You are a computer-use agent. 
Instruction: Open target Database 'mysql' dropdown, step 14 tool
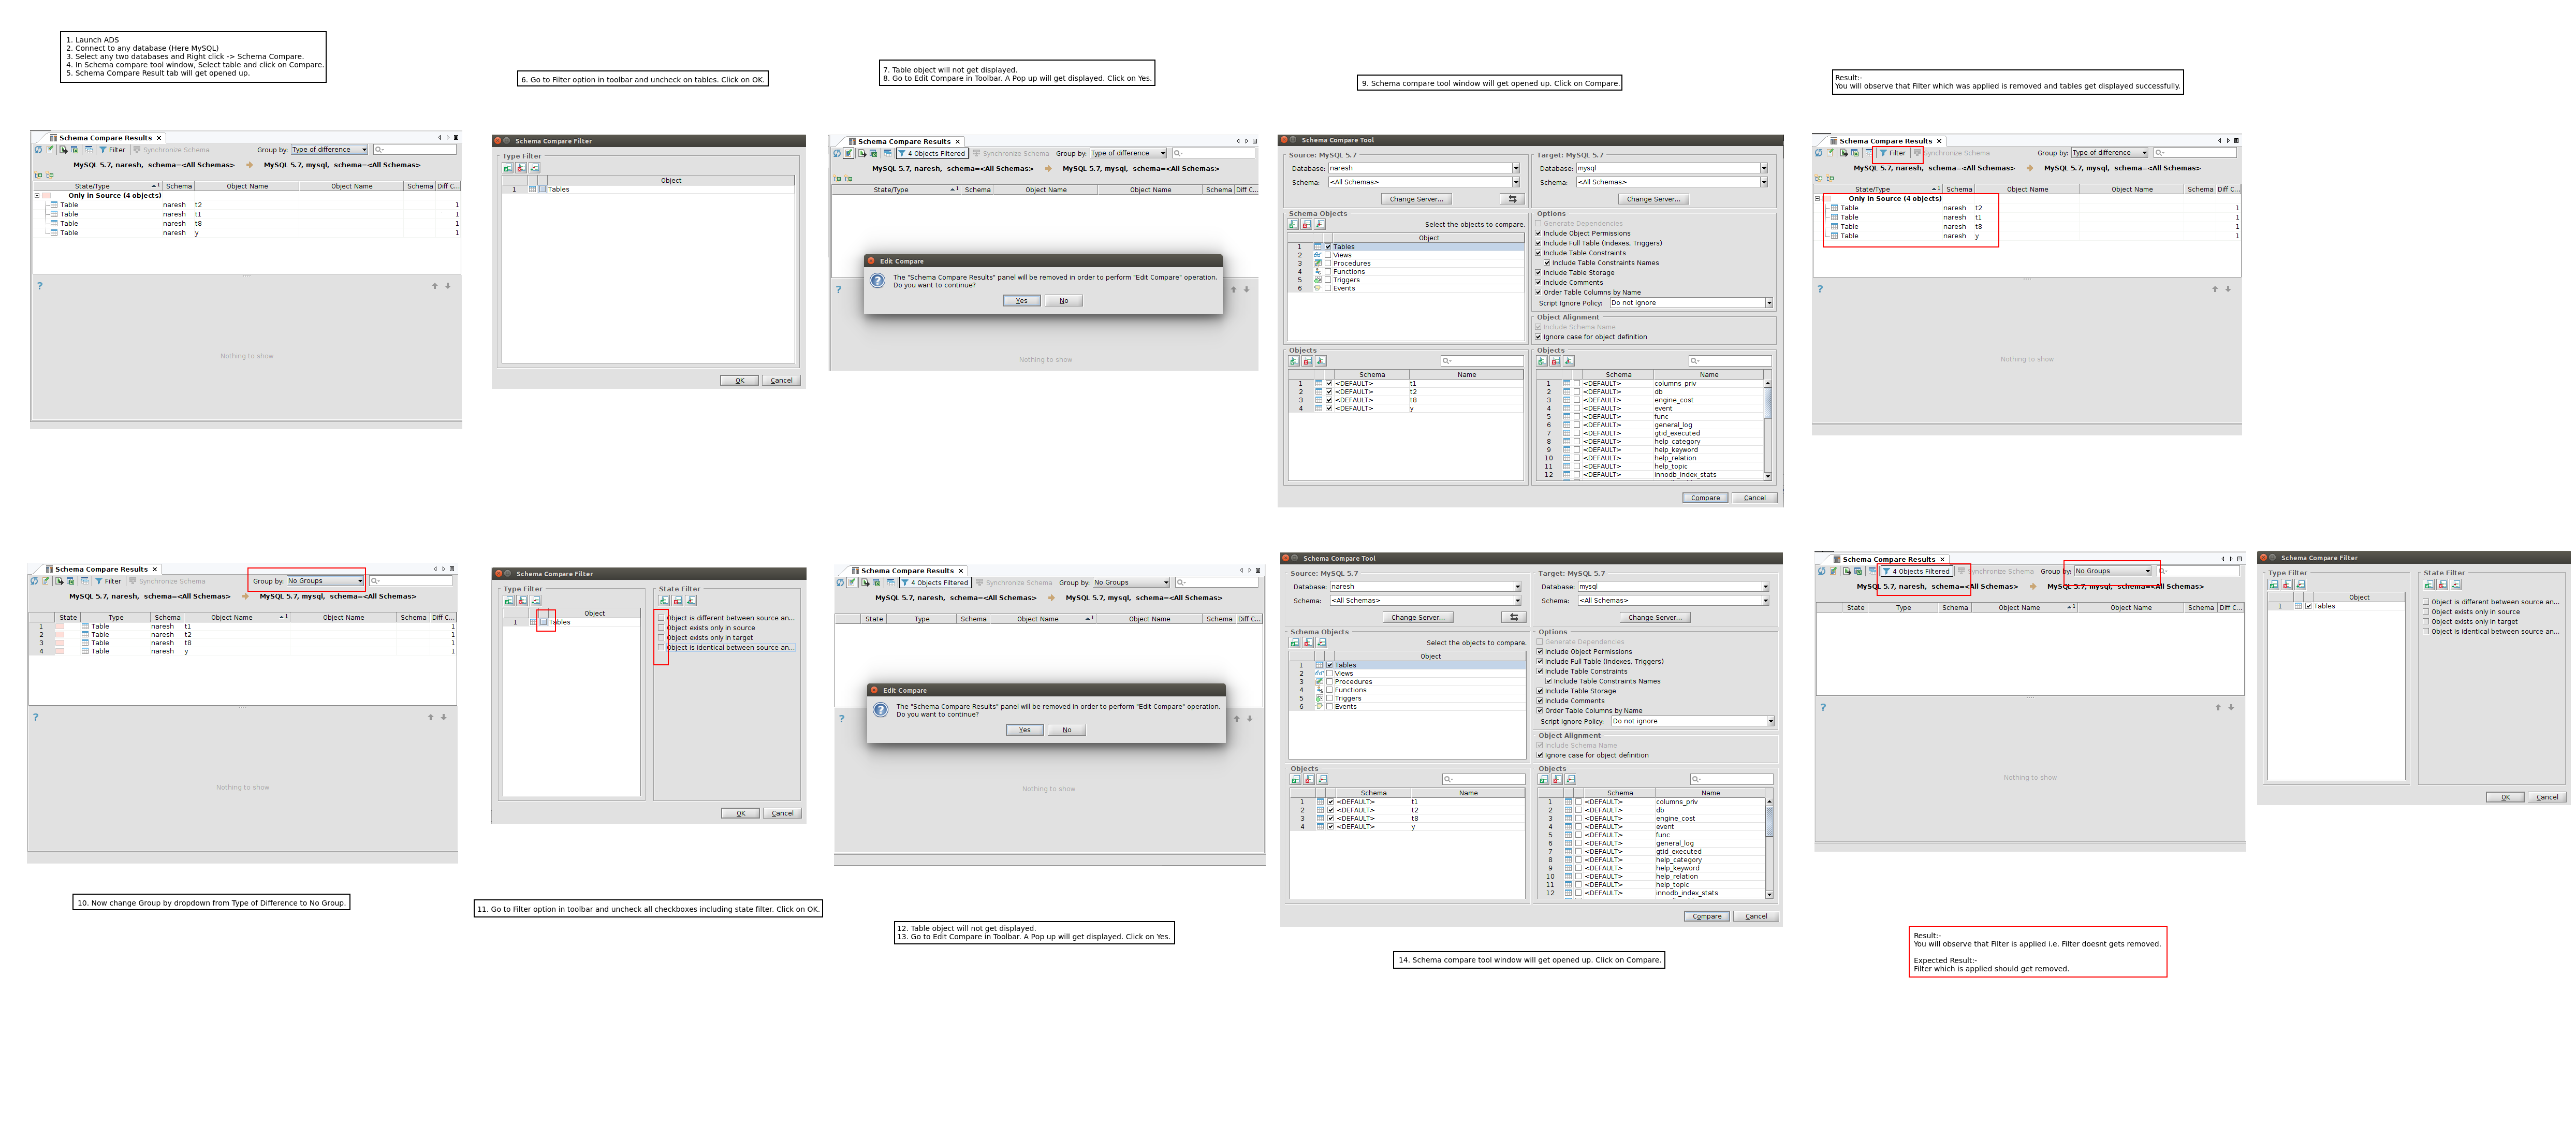point(1673,587)
